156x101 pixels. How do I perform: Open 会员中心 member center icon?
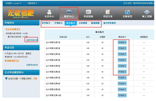coord(49,12)
